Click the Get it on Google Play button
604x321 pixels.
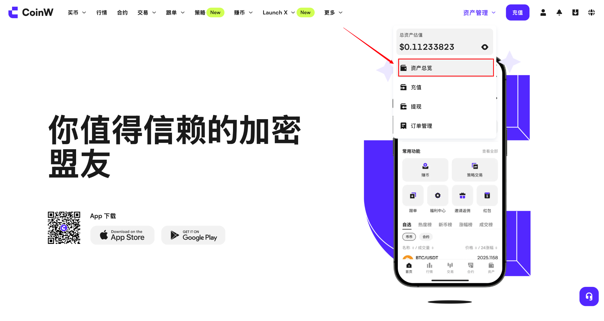tap(193, 235)
